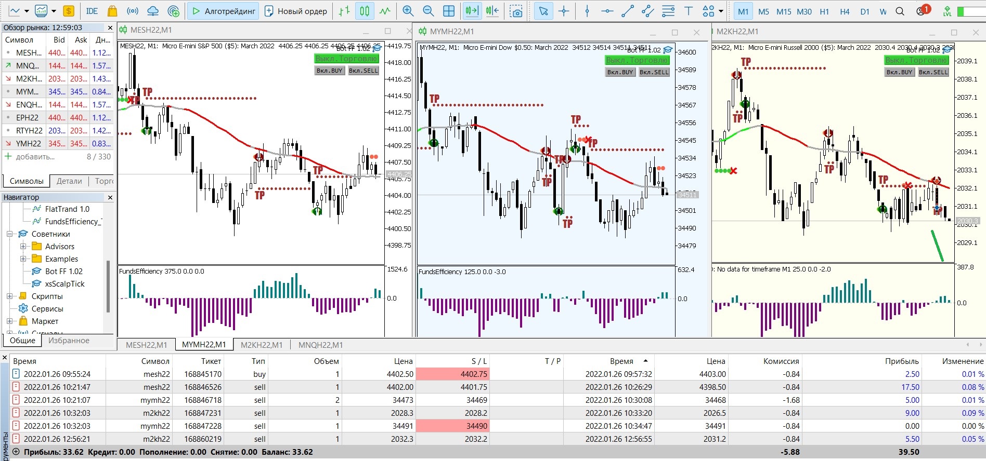Image resolution: width=986 pixels, height=461 pixels.
Task: Select the equidistant channel tool
Action: (x=648, y=11)
